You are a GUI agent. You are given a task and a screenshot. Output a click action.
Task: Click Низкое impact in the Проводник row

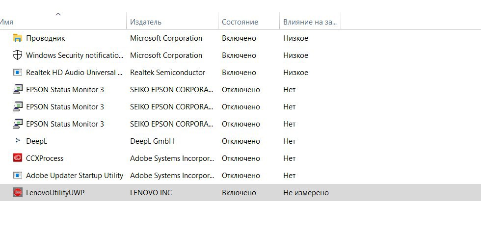(x=295, y=38)
